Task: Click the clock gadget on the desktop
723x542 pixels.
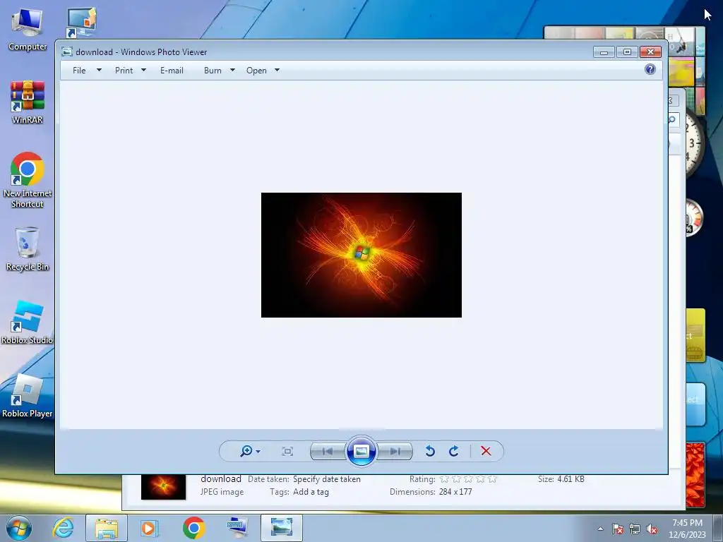Action: click(693, 143)
